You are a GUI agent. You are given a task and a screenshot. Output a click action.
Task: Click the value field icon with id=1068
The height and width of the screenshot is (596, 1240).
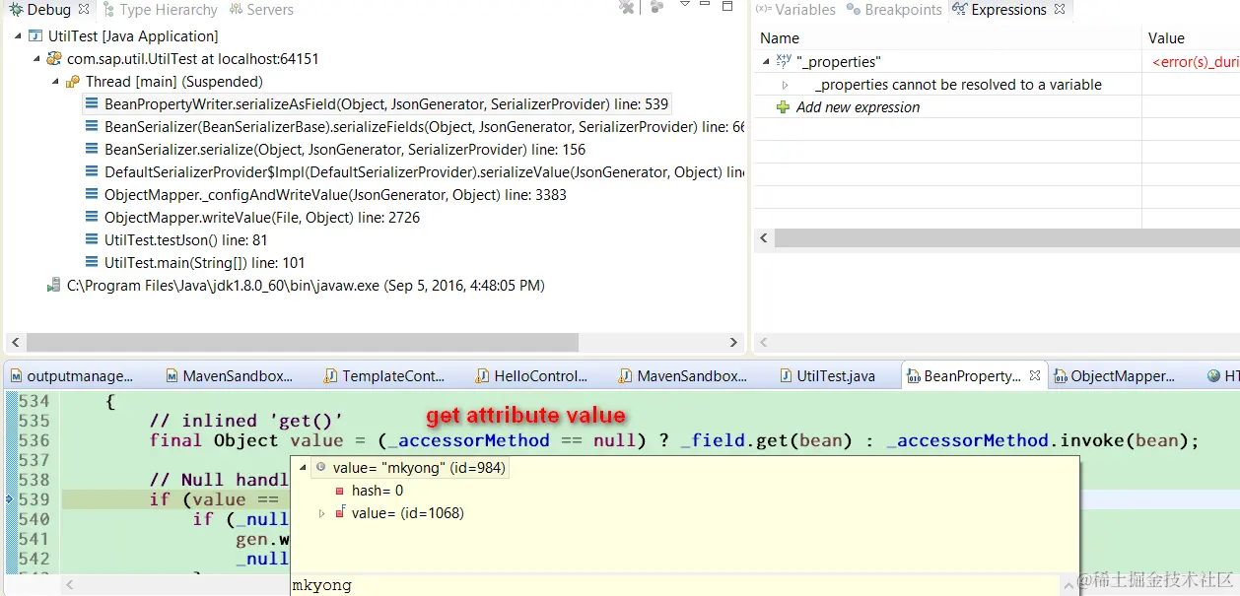click(x=340, y=513)
